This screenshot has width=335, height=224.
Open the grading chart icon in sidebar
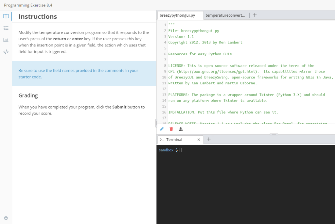pos(6,40)
